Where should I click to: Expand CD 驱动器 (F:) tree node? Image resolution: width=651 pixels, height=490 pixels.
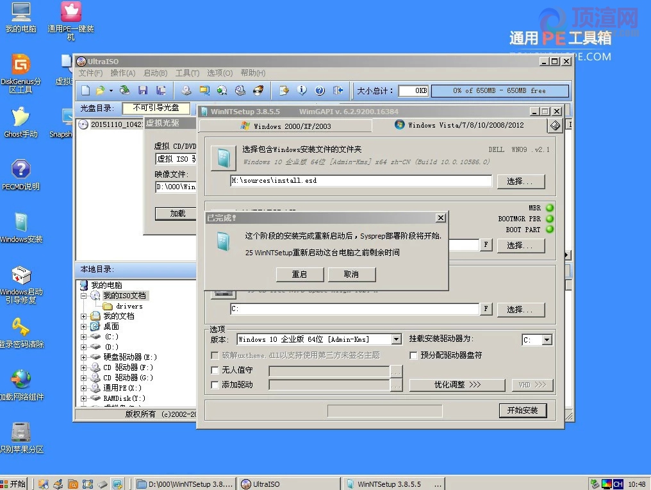(x=83, y=367)
